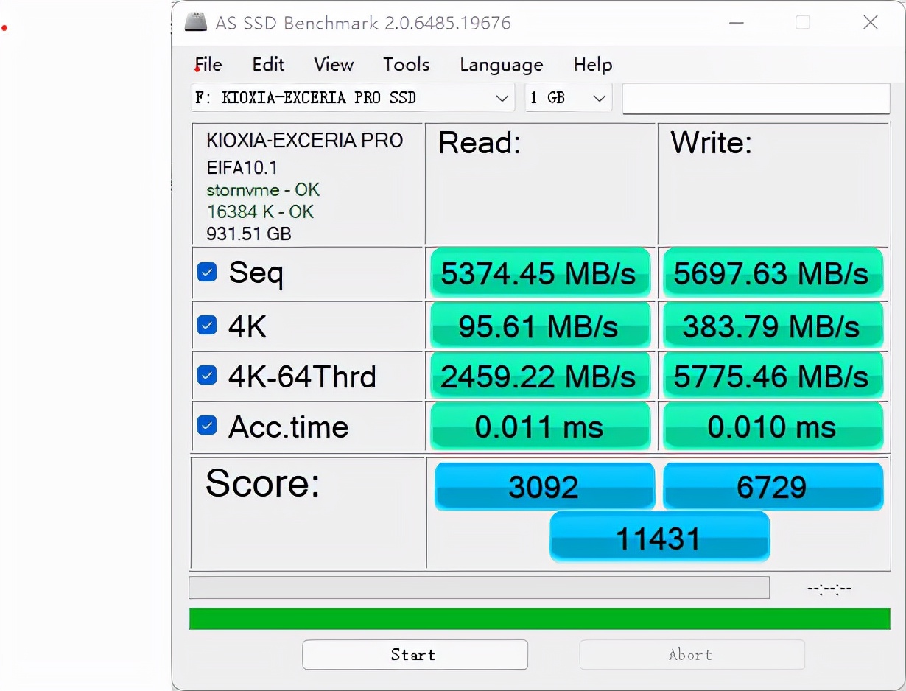Click the Seq read result 5374.45 MB/s
Image resolution: width=906 pixels, height=691 pixels.
tap(539, 273)
